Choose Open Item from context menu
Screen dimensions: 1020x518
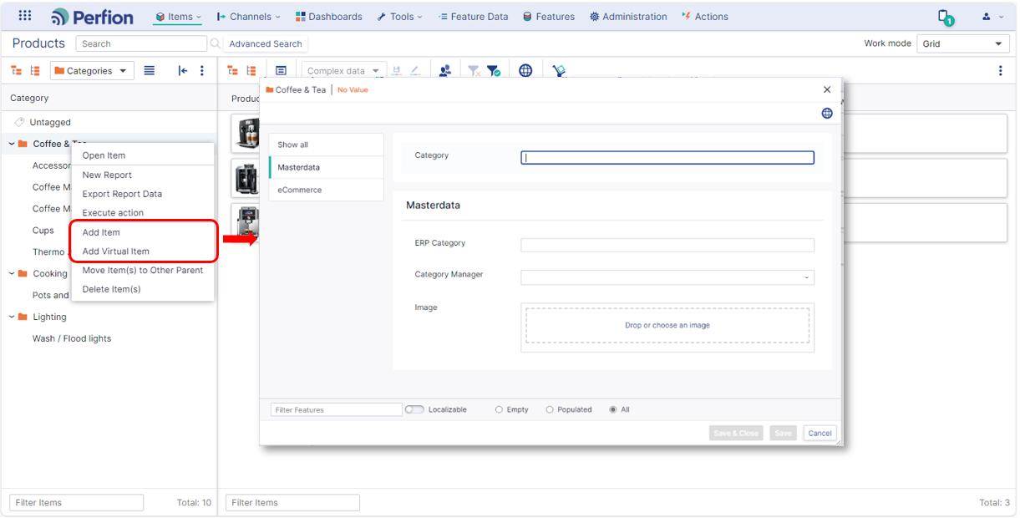point(104,155)
